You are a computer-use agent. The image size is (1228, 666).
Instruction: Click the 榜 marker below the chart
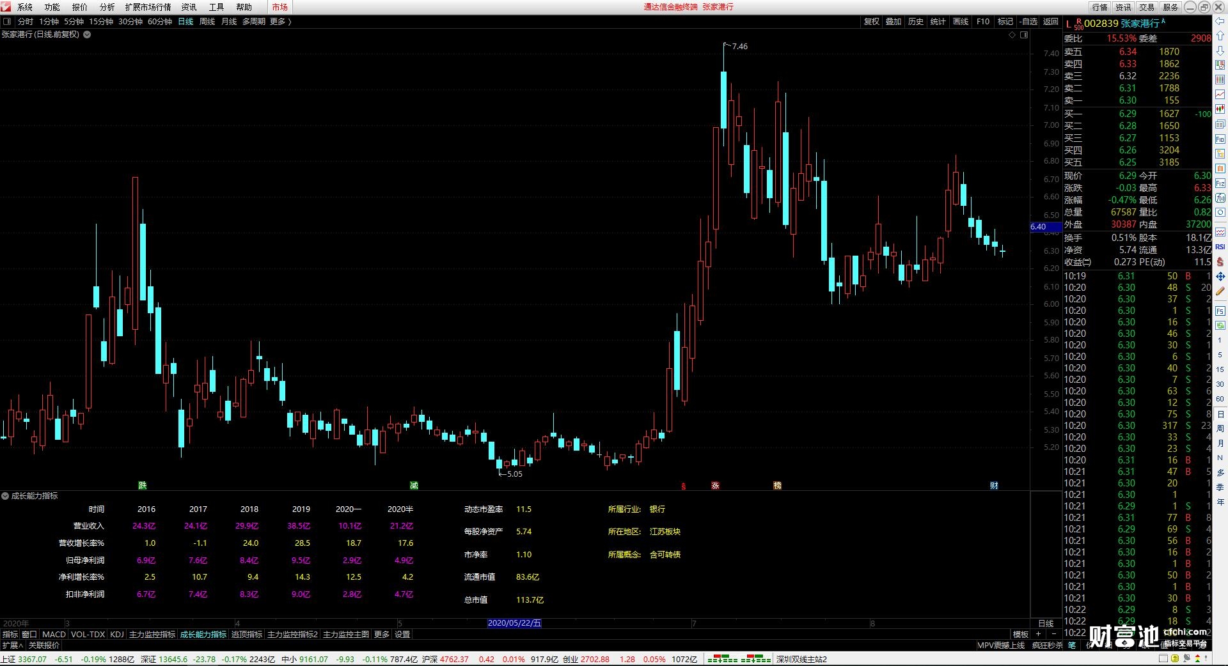[777, 486]
